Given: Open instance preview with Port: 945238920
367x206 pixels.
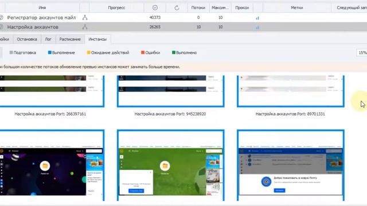Looking at the screenshot, I should (x=171, y=91).
